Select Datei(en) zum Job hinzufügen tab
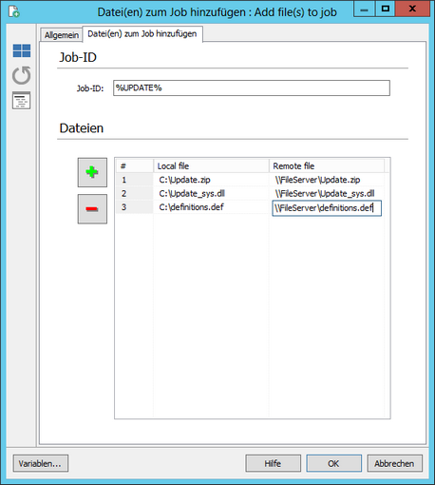The image size is (435, 485). click(142, 33)
